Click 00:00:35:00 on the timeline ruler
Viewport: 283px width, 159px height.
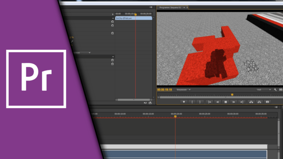261,114
